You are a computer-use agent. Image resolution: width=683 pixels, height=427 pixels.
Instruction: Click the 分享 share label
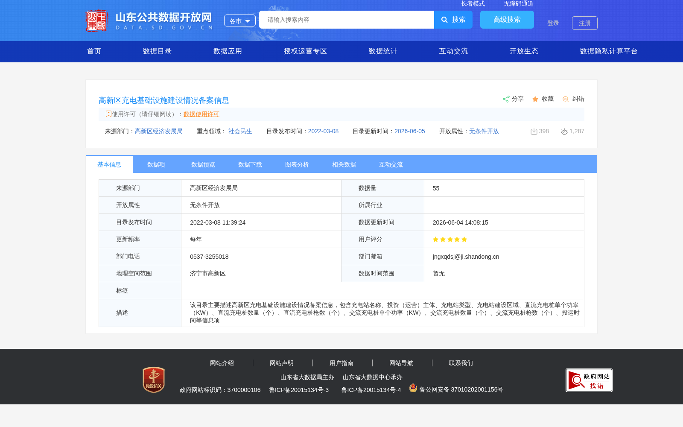click(x=518, y=99)
